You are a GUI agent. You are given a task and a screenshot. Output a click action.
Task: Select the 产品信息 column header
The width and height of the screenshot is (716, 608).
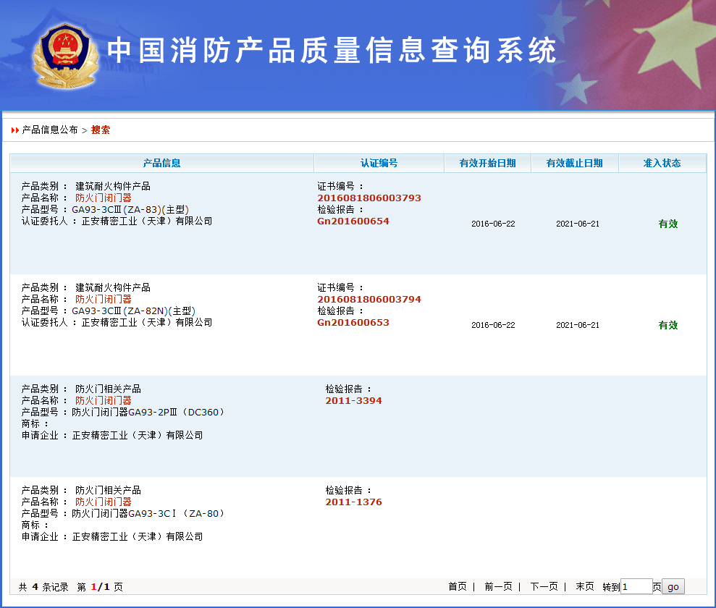(x=161, y=163)
